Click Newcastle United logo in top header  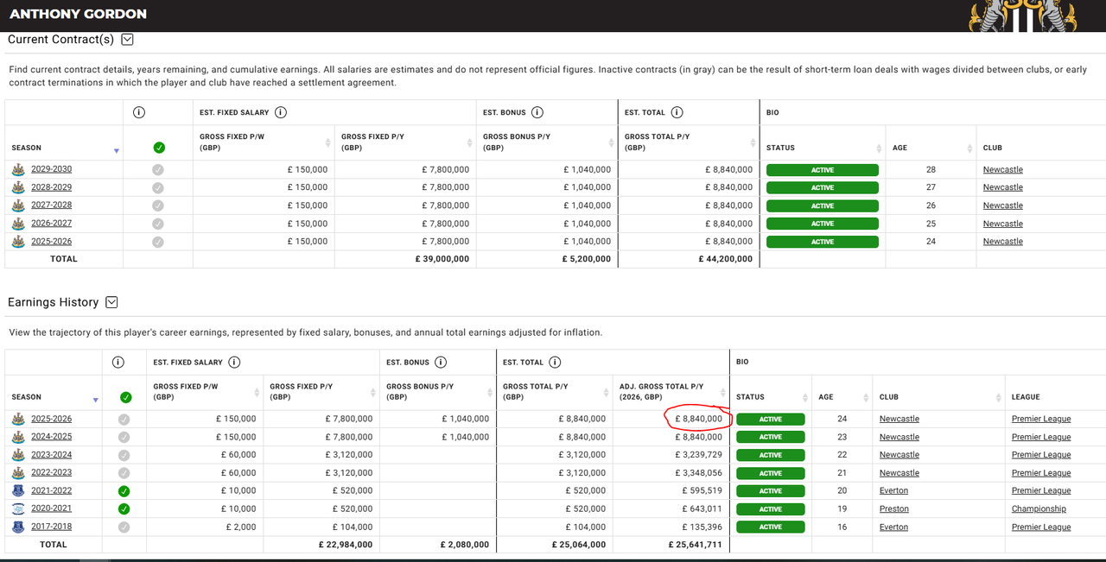[1024, 16]
